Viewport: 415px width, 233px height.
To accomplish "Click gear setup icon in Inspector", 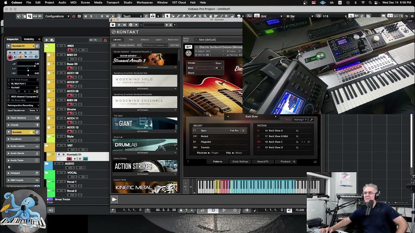I will click(9, 167).
